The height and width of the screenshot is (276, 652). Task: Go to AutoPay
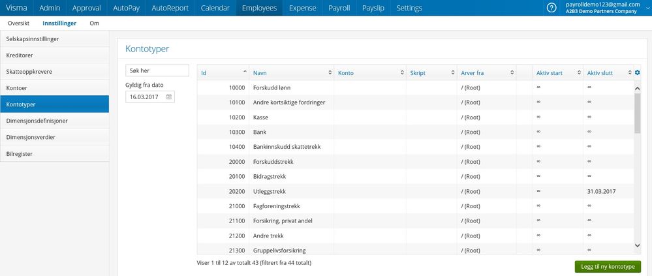[x=127, y=8]
